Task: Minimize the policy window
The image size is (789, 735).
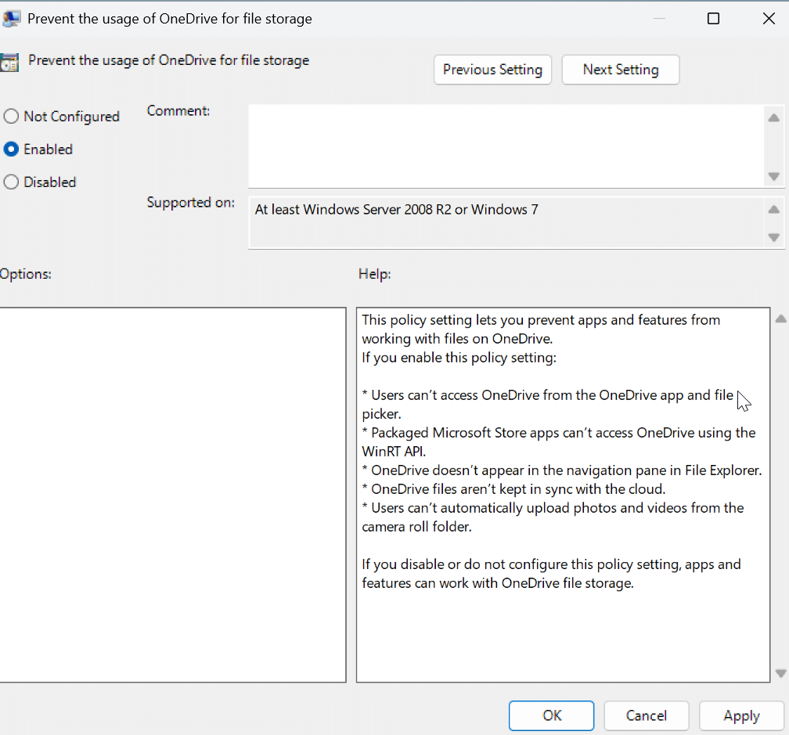Action: [659, 19]
